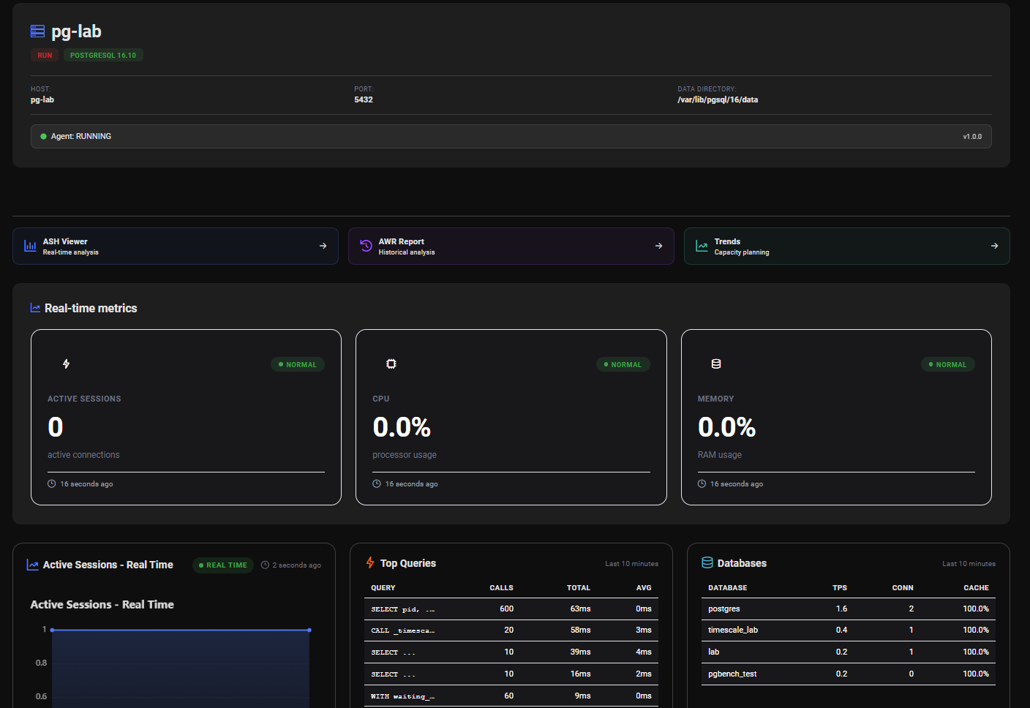Image resolution: width=1030 pixels, height=708 pixels.
Task: Click the Top Queries lightning icon
Action: [x=370, y=562]
